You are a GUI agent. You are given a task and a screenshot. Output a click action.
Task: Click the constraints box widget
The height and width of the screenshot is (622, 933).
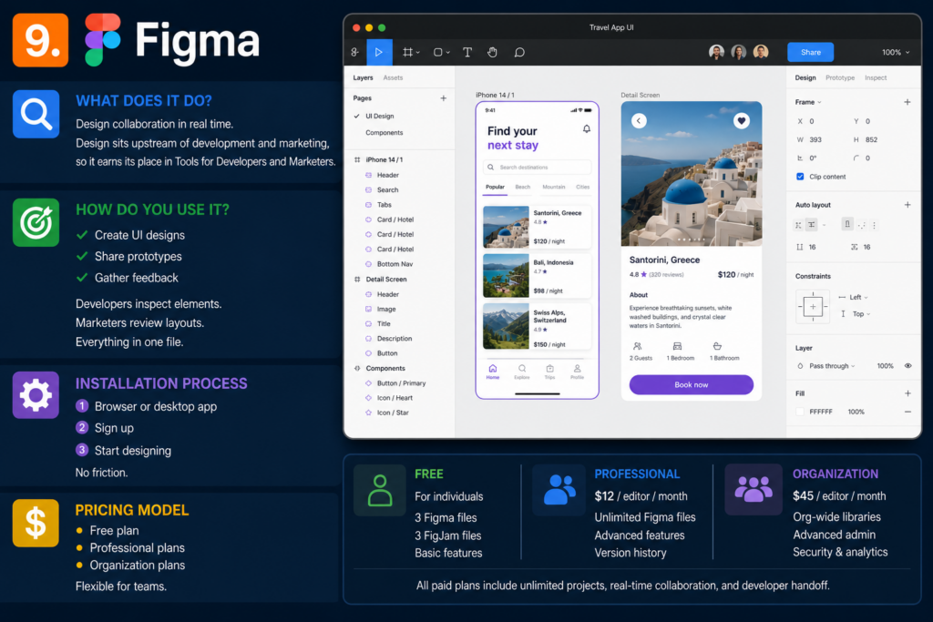813,307
